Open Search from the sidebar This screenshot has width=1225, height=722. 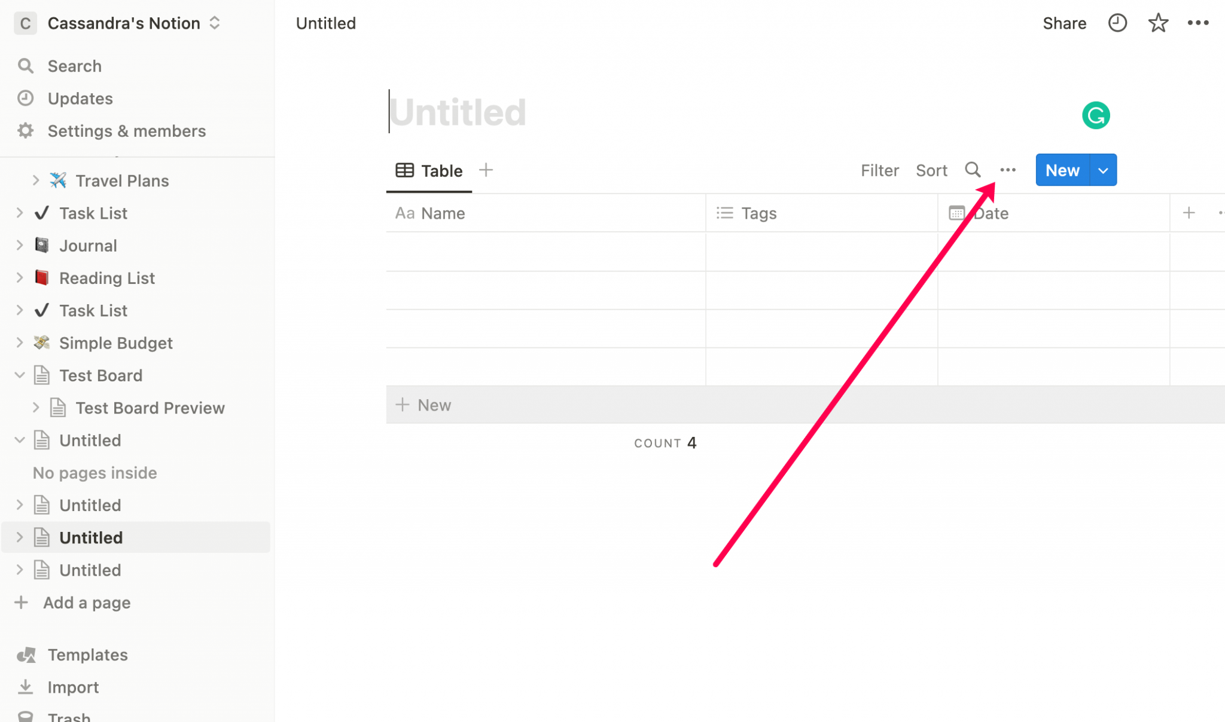(74, 66)
